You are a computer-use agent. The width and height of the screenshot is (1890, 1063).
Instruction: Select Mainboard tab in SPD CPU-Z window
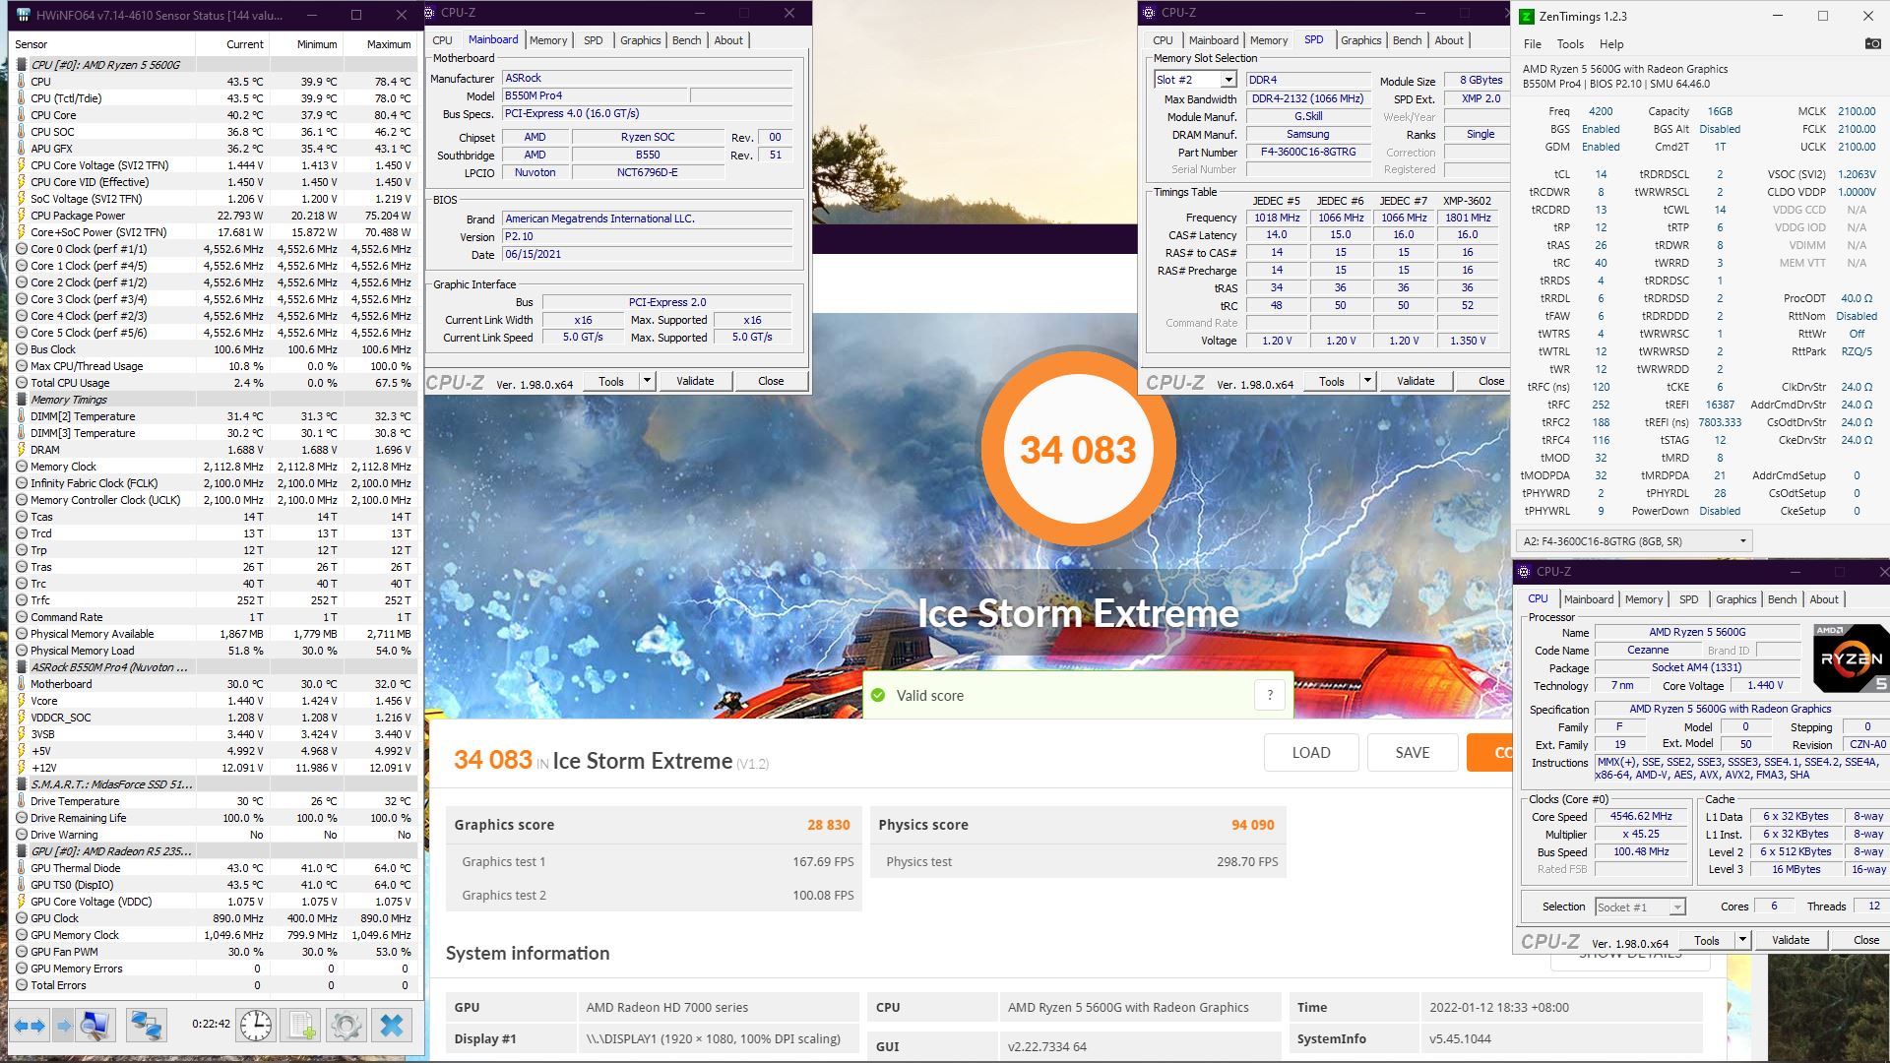click(x=1213, y=40)
